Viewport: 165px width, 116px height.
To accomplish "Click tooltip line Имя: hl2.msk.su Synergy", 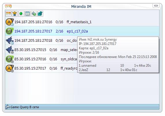I will coord(98,39).
